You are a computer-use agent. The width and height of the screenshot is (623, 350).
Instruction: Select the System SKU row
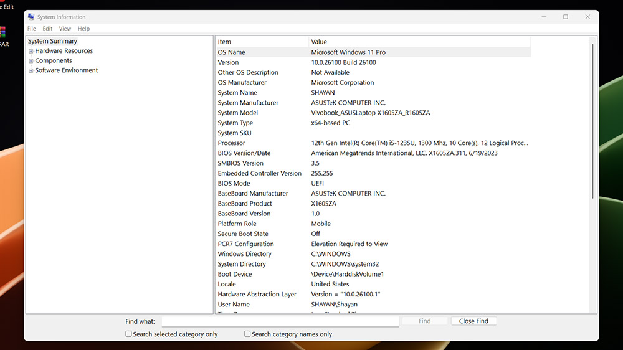[373, 133]
